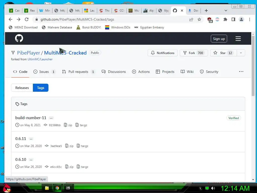This screenshot has height=193, width=257.
Task: Open the Bonzi BUDDY! bookmark
Action: [x=89, y=27]
